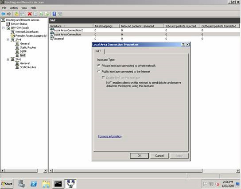
Task: Click the export list toolbar icon
Action: click(x=47, y=14)
